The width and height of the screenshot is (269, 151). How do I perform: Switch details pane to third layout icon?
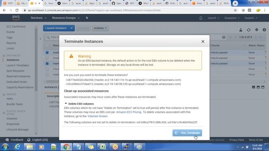[263, 87]
